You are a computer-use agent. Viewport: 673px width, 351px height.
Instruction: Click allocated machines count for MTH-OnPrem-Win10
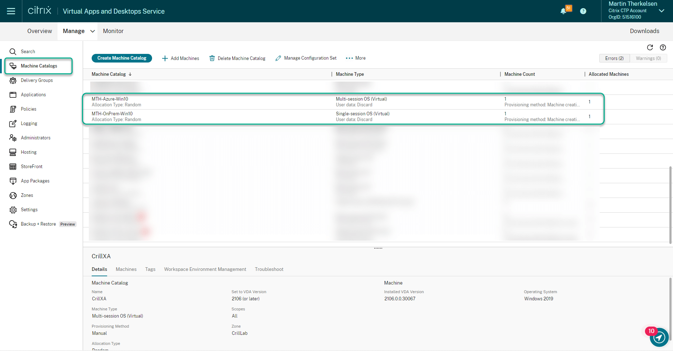(590, 117)
